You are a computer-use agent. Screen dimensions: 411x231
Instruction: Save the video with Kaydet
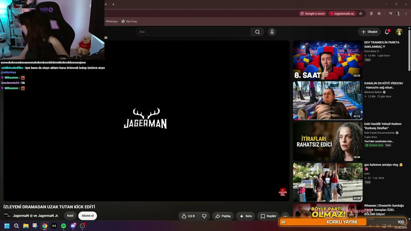(x=268, y=216)
